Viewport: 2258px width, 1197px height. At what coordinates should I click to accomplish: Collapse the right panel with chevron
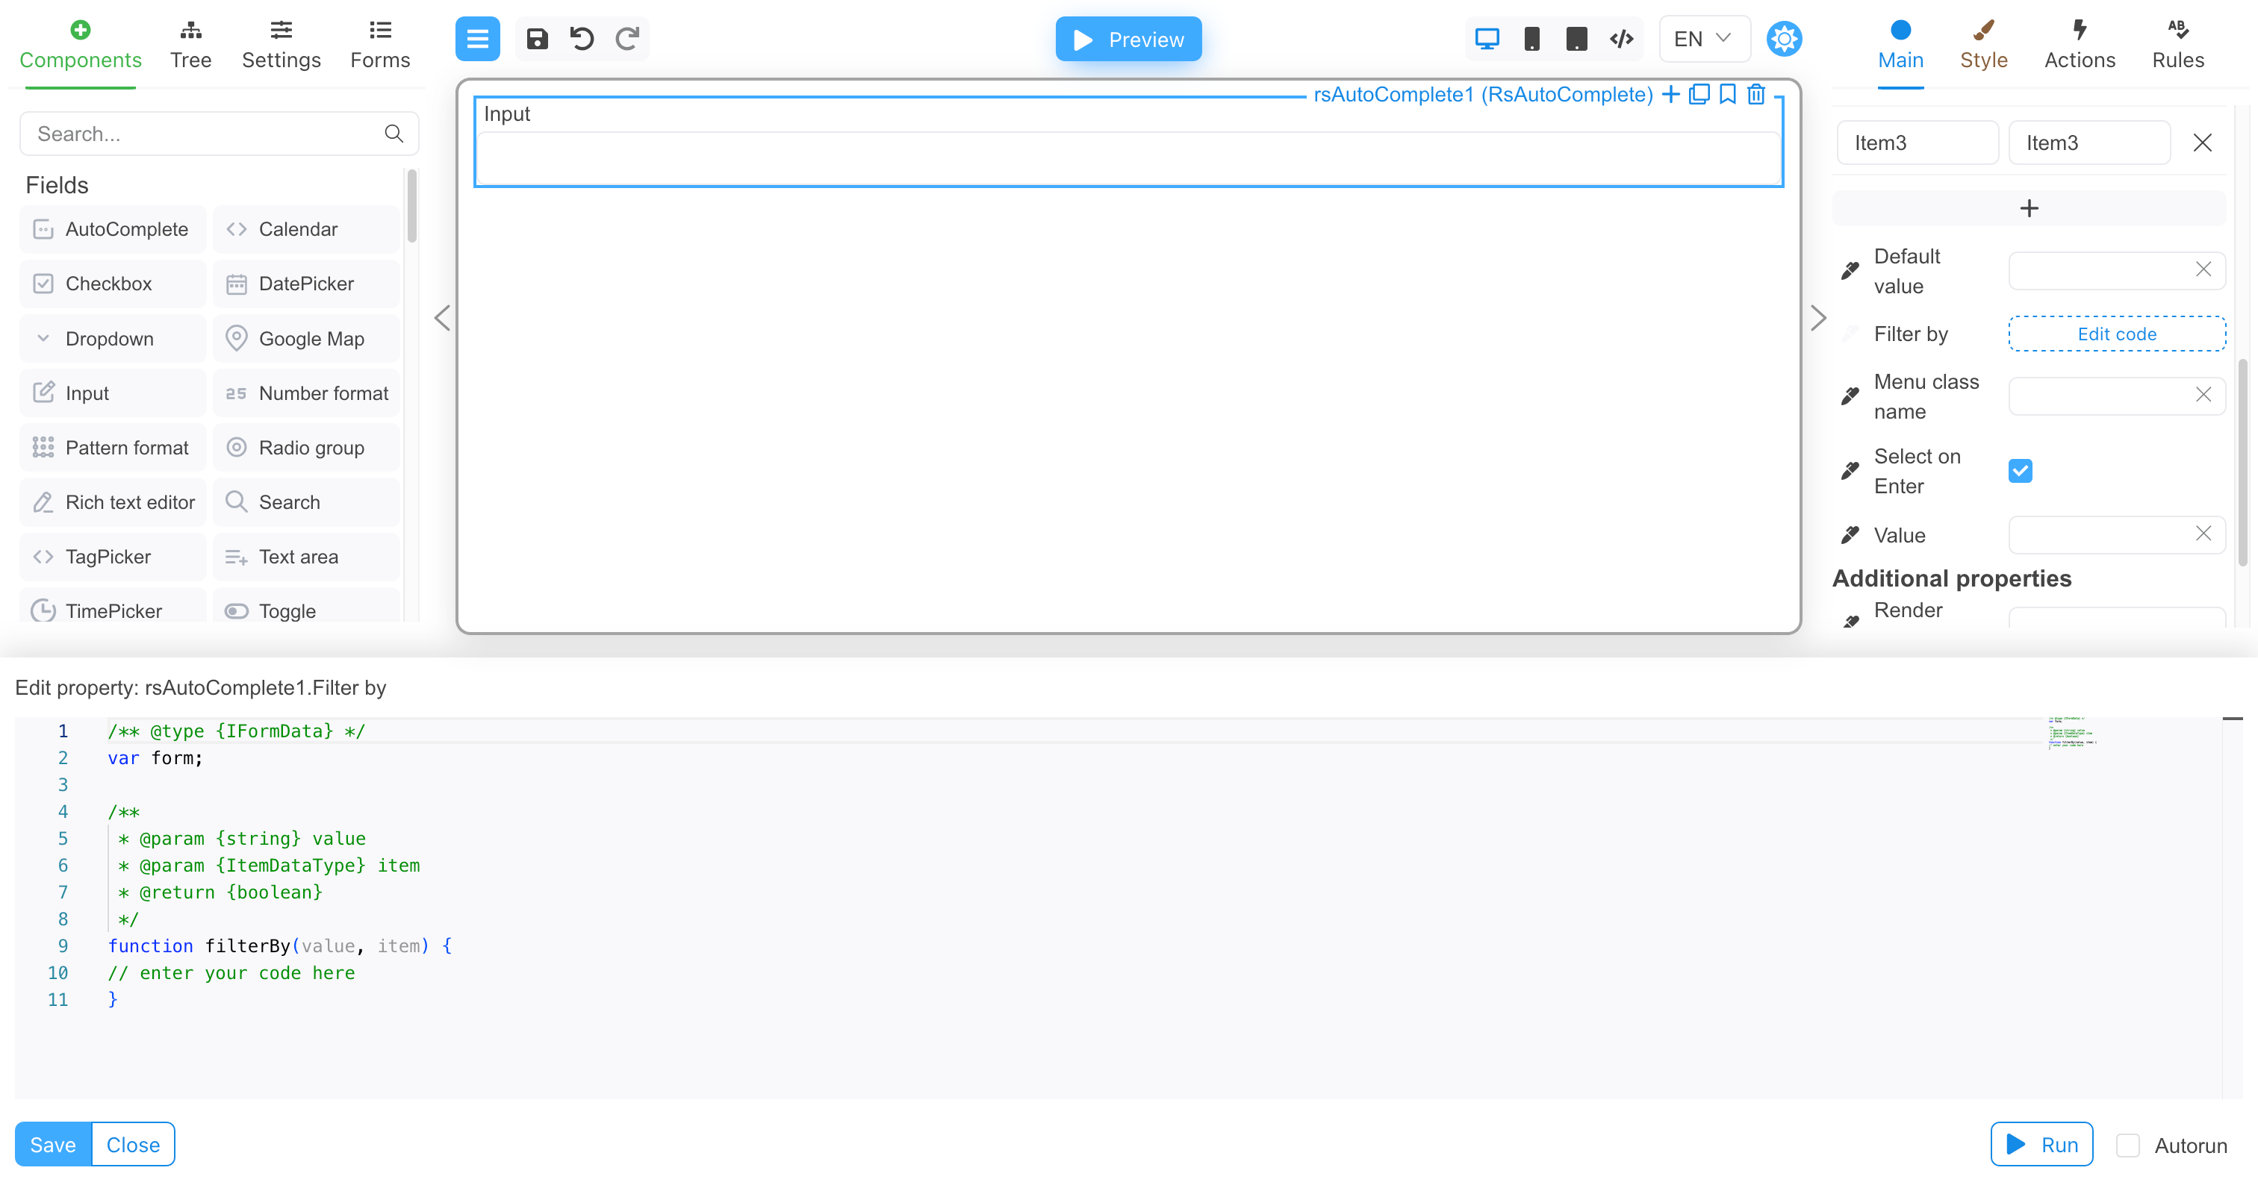click(x=1819, y=318)
